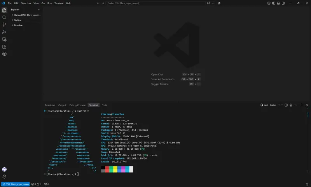
Task: Open the File menu
Action: point(9,3)
